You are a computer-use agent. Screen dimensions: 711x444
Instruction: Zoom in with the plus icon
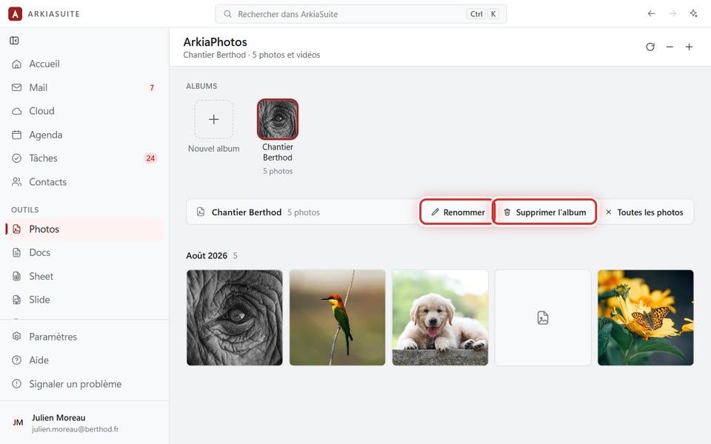tap(689, 47)
